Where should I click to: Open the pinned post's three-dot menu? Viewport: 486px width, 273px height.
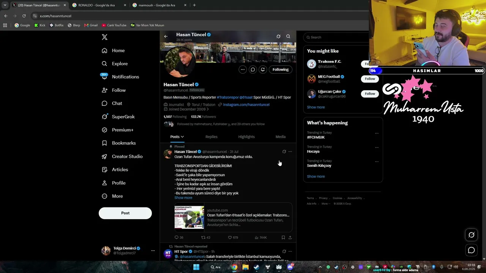(290, 152)
